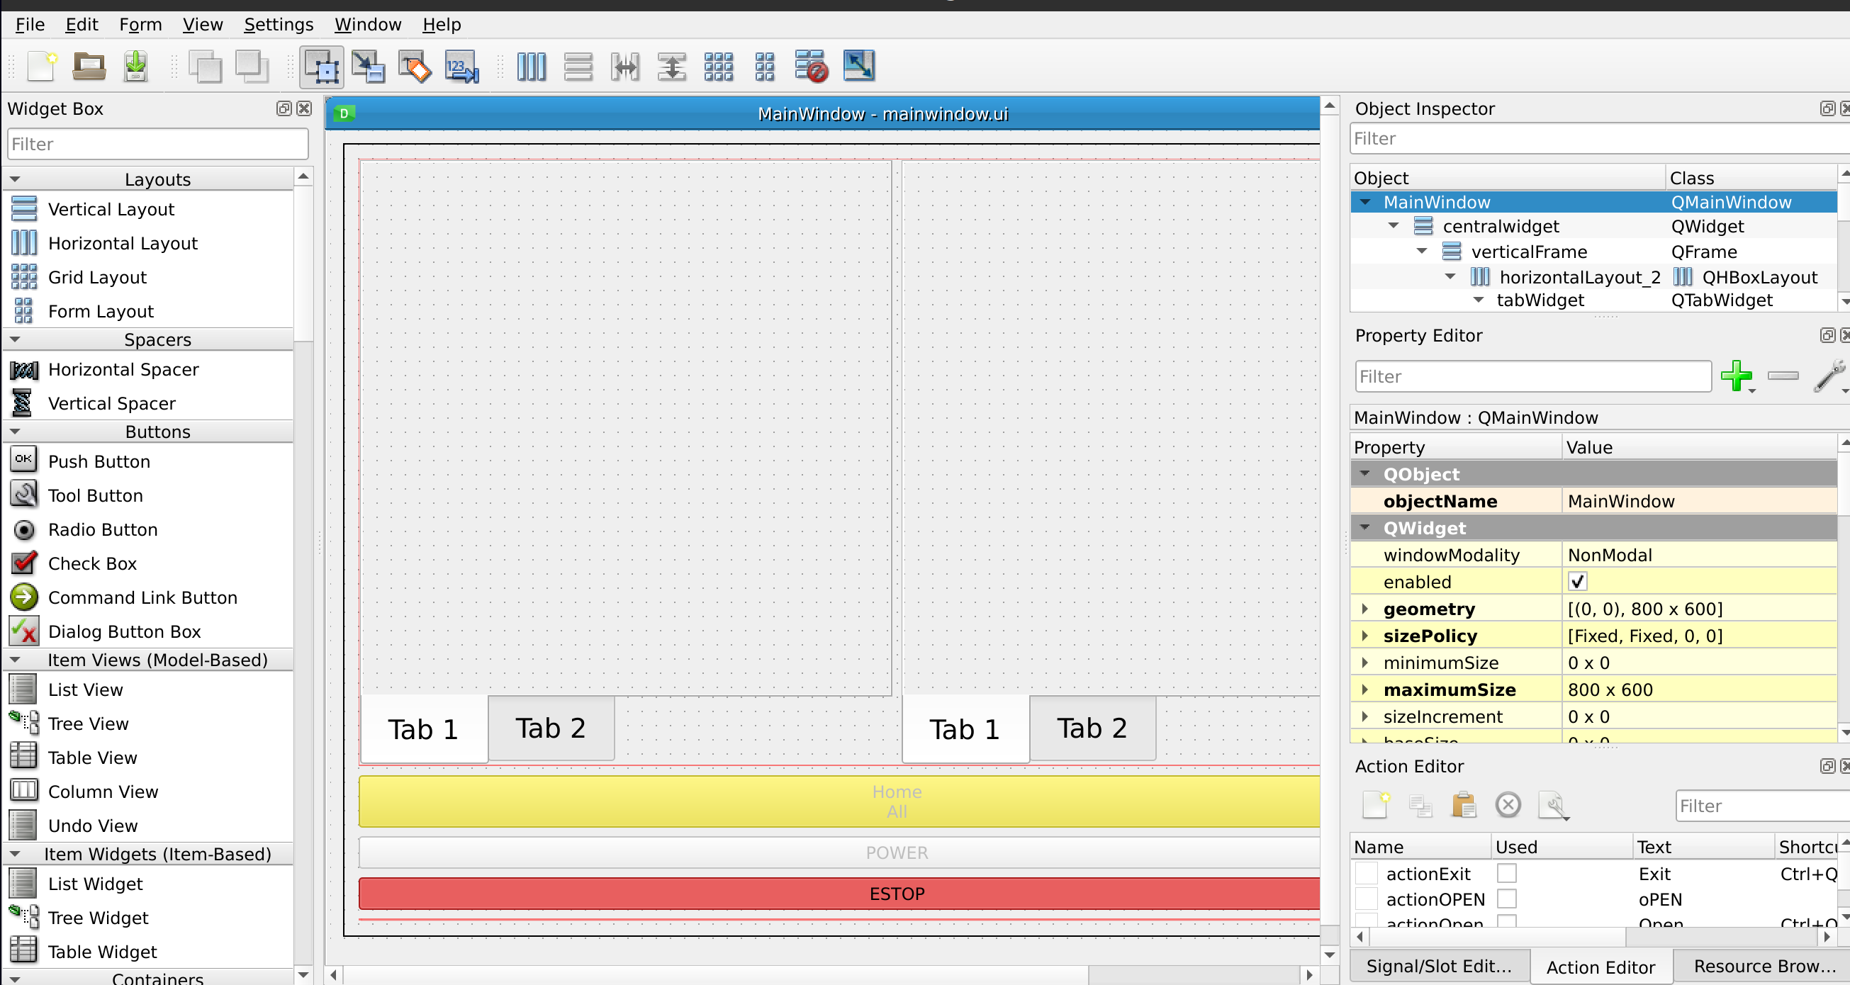Open the Settings menu

279,24
